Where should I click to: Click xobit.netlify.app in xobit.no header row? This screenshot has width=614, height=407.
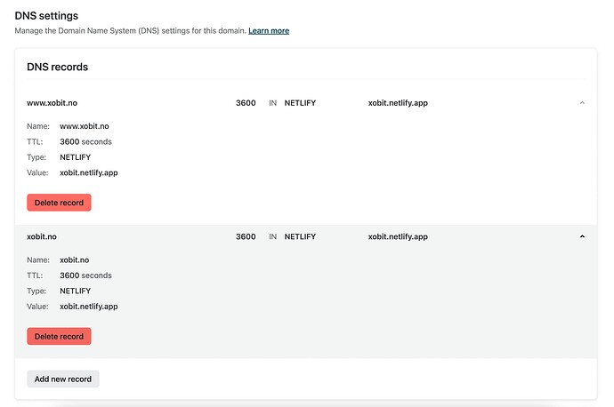coord(398,236)
